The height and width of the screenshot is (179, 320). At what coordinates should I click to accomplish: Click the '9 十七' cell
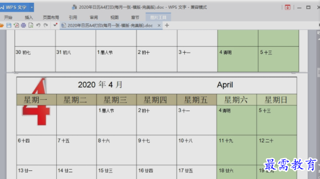pyautogui.click(x=157, y=150)
